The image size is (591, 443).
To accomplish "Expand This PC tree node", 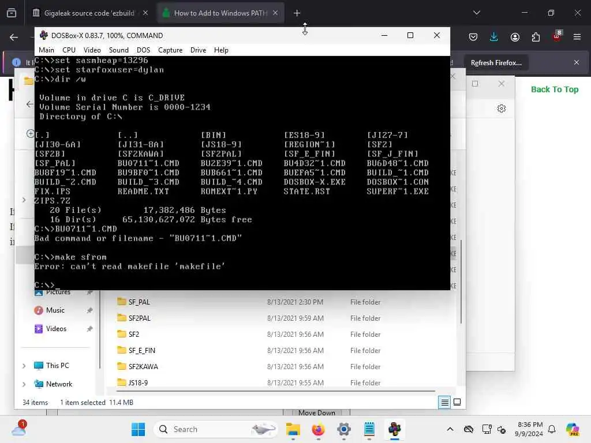I will pos(24,366).
